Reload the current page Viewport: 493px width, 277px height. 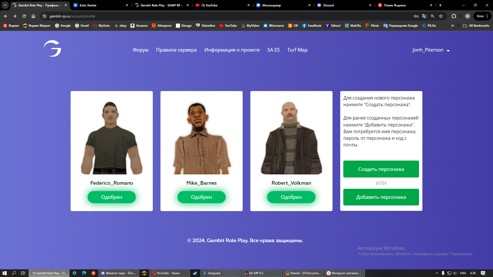click(24, 16)
